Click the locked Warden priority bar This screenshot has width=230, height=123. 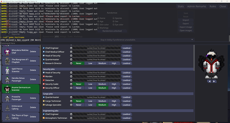pos(96,76)
